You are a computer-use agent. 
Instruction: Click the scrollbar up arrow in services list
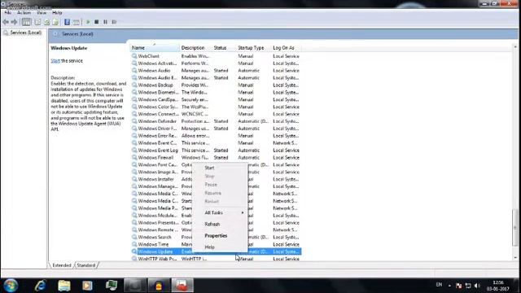pyautogui.click(x=515, y=47)
